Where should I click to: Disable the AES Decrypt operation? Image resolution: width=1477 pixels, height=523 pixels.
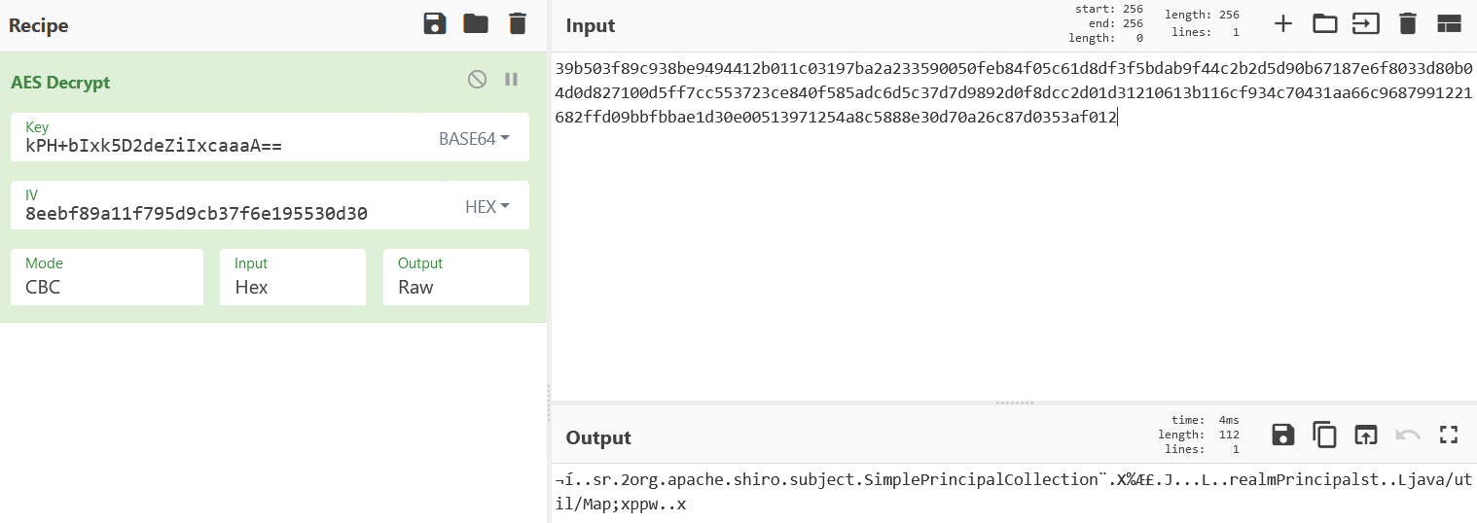(x=477, y=80)
